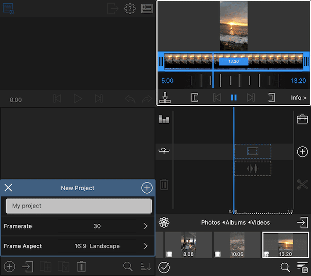Select the 10.05 video thumbnail

(x=237, y=245)
